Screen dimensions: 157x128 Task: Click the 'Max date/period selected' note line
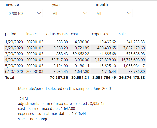pyautogui.click(x=64, y=89)
